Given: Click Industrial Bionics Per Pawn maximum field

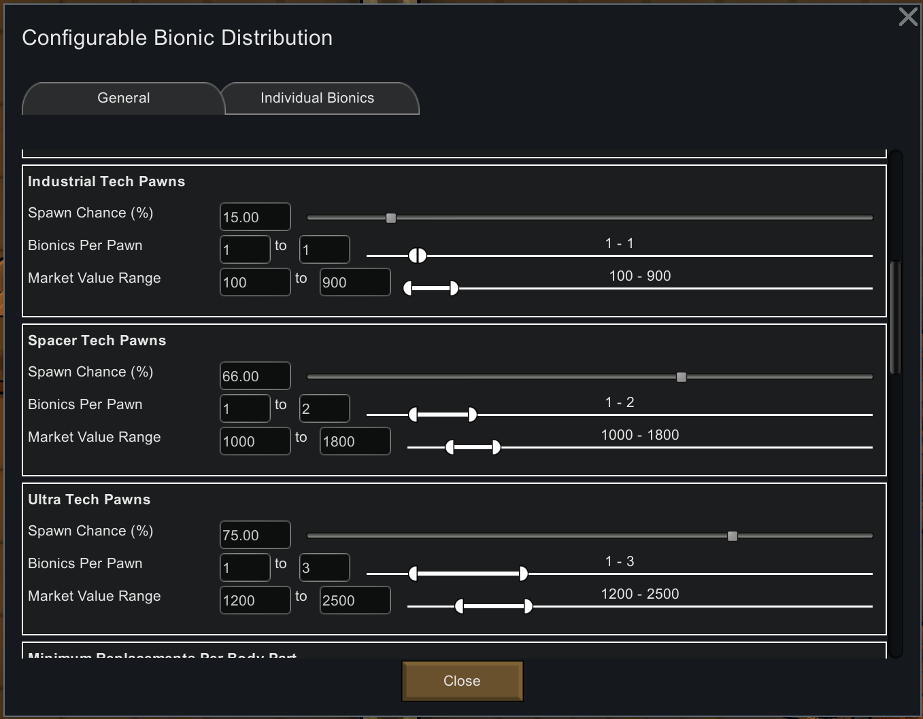Looking at the screenshot, I should (x=325, y=249).
